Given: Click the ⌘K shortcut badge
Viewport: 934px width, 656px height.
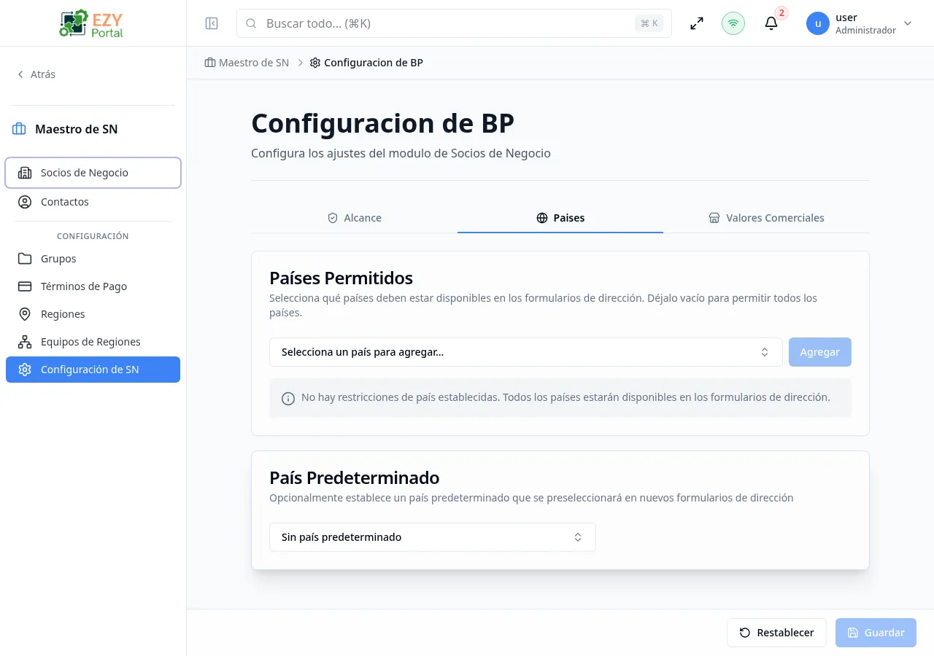Looking at the screenshot, I should [649, 23].
